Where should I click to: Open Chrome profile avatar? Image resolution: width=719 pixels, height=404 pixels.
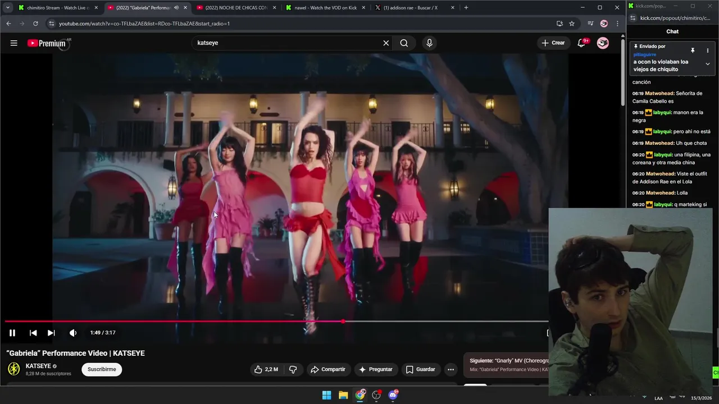pos(604,24)
